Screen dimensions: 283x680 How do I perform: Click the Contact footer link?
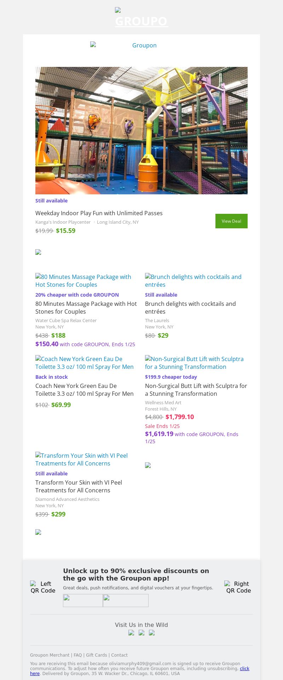[x=119, y=655]
